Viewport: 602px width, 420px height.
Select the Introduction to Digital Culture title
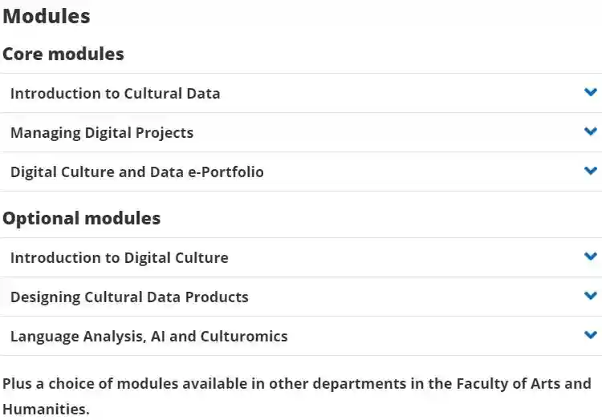(119, 257)
